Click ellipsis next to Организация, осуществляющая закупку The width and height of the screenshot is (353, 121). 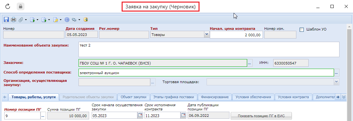click(153, 82)
